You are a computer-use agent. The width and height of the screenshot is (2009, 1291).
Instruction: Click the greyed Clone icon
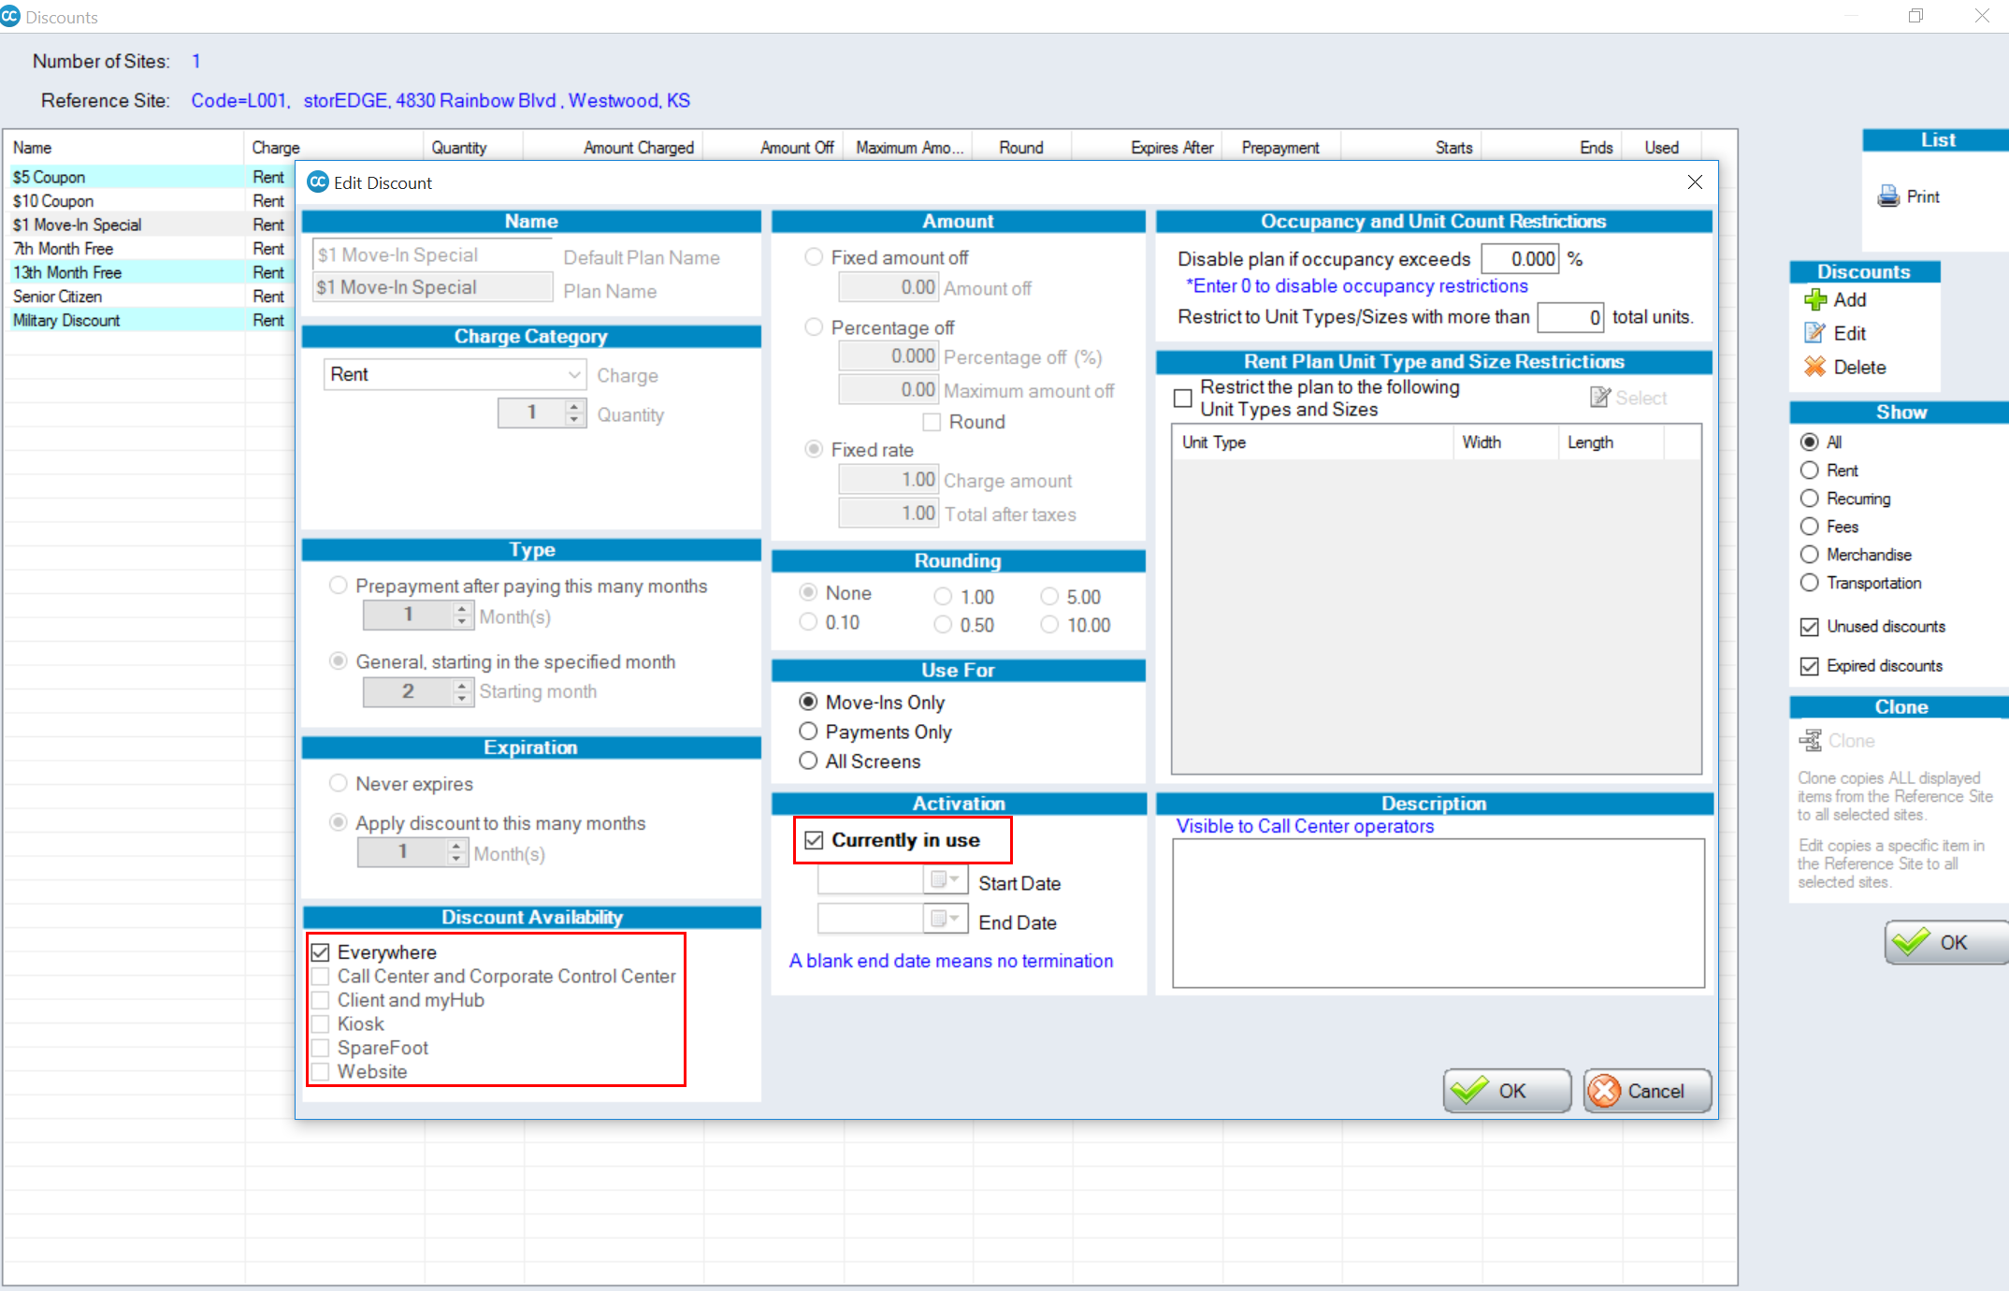[1811, 741]
